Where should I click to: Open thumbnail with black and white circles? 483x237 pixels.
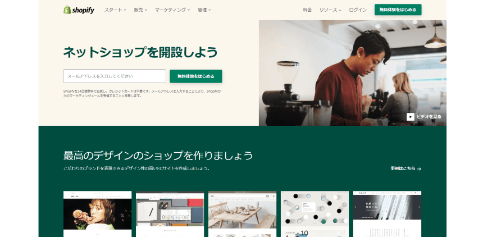point(315,214)
